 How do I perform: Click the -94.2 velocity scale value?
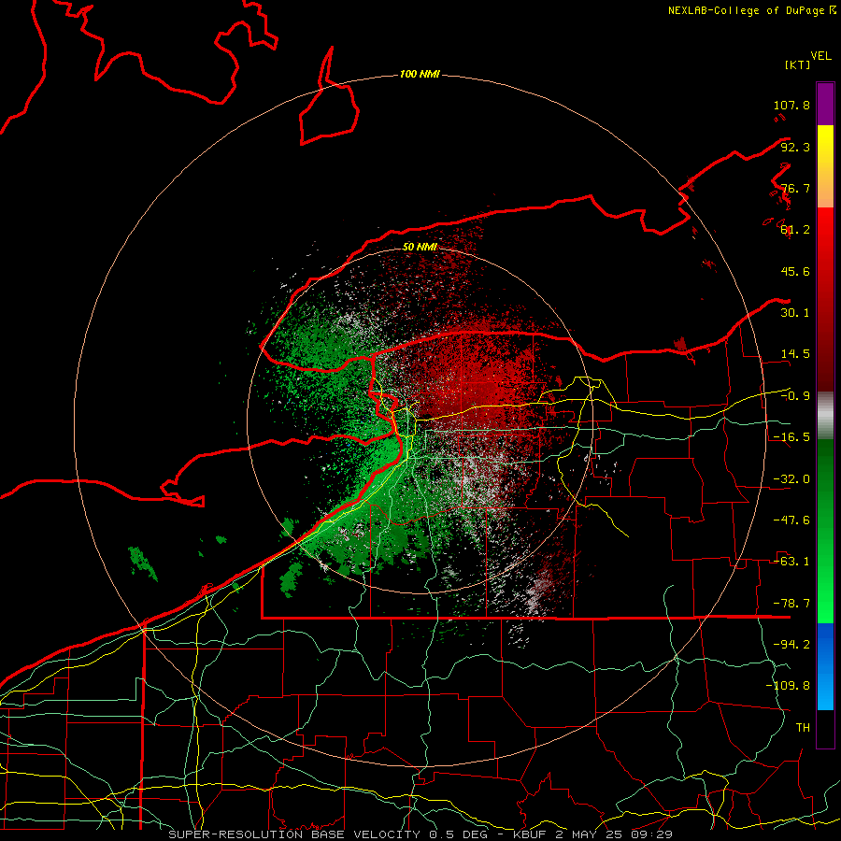click(x=791, y=645)
